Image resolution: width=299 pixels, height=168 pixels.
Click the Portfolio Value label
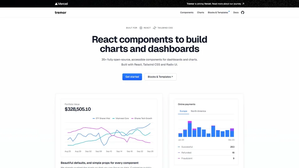[72, 104]
